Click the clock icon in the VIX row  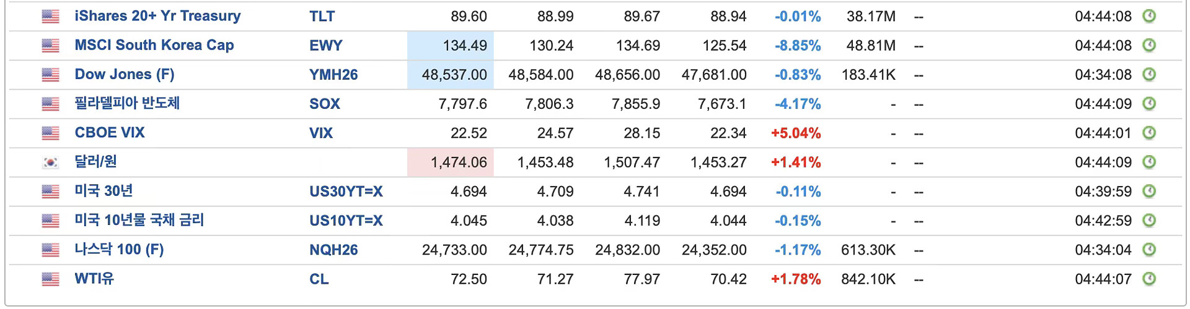tap(1149, 133)
